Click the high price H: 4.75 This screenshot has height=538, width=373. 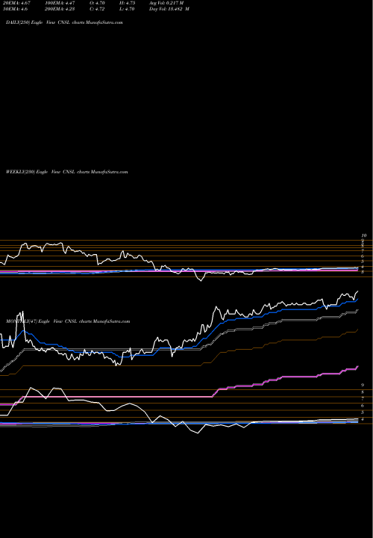[x=127, y=3]
